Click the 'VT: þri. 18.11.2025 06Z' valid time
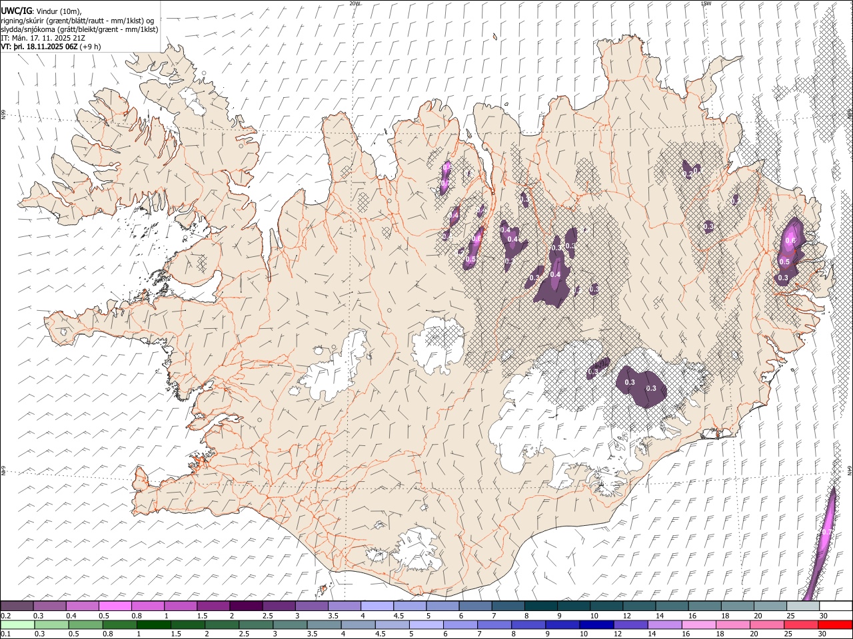853x639 pixels. pyautogui.click(x=40, y=47)
